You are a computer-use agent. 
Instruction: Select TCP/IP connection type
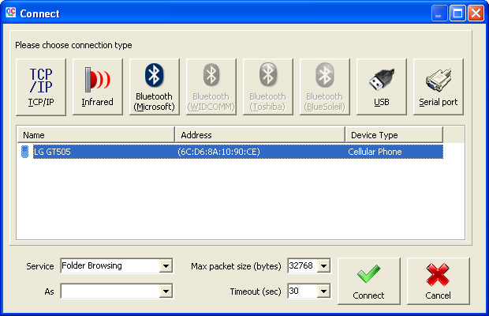(x=41, y=86)
